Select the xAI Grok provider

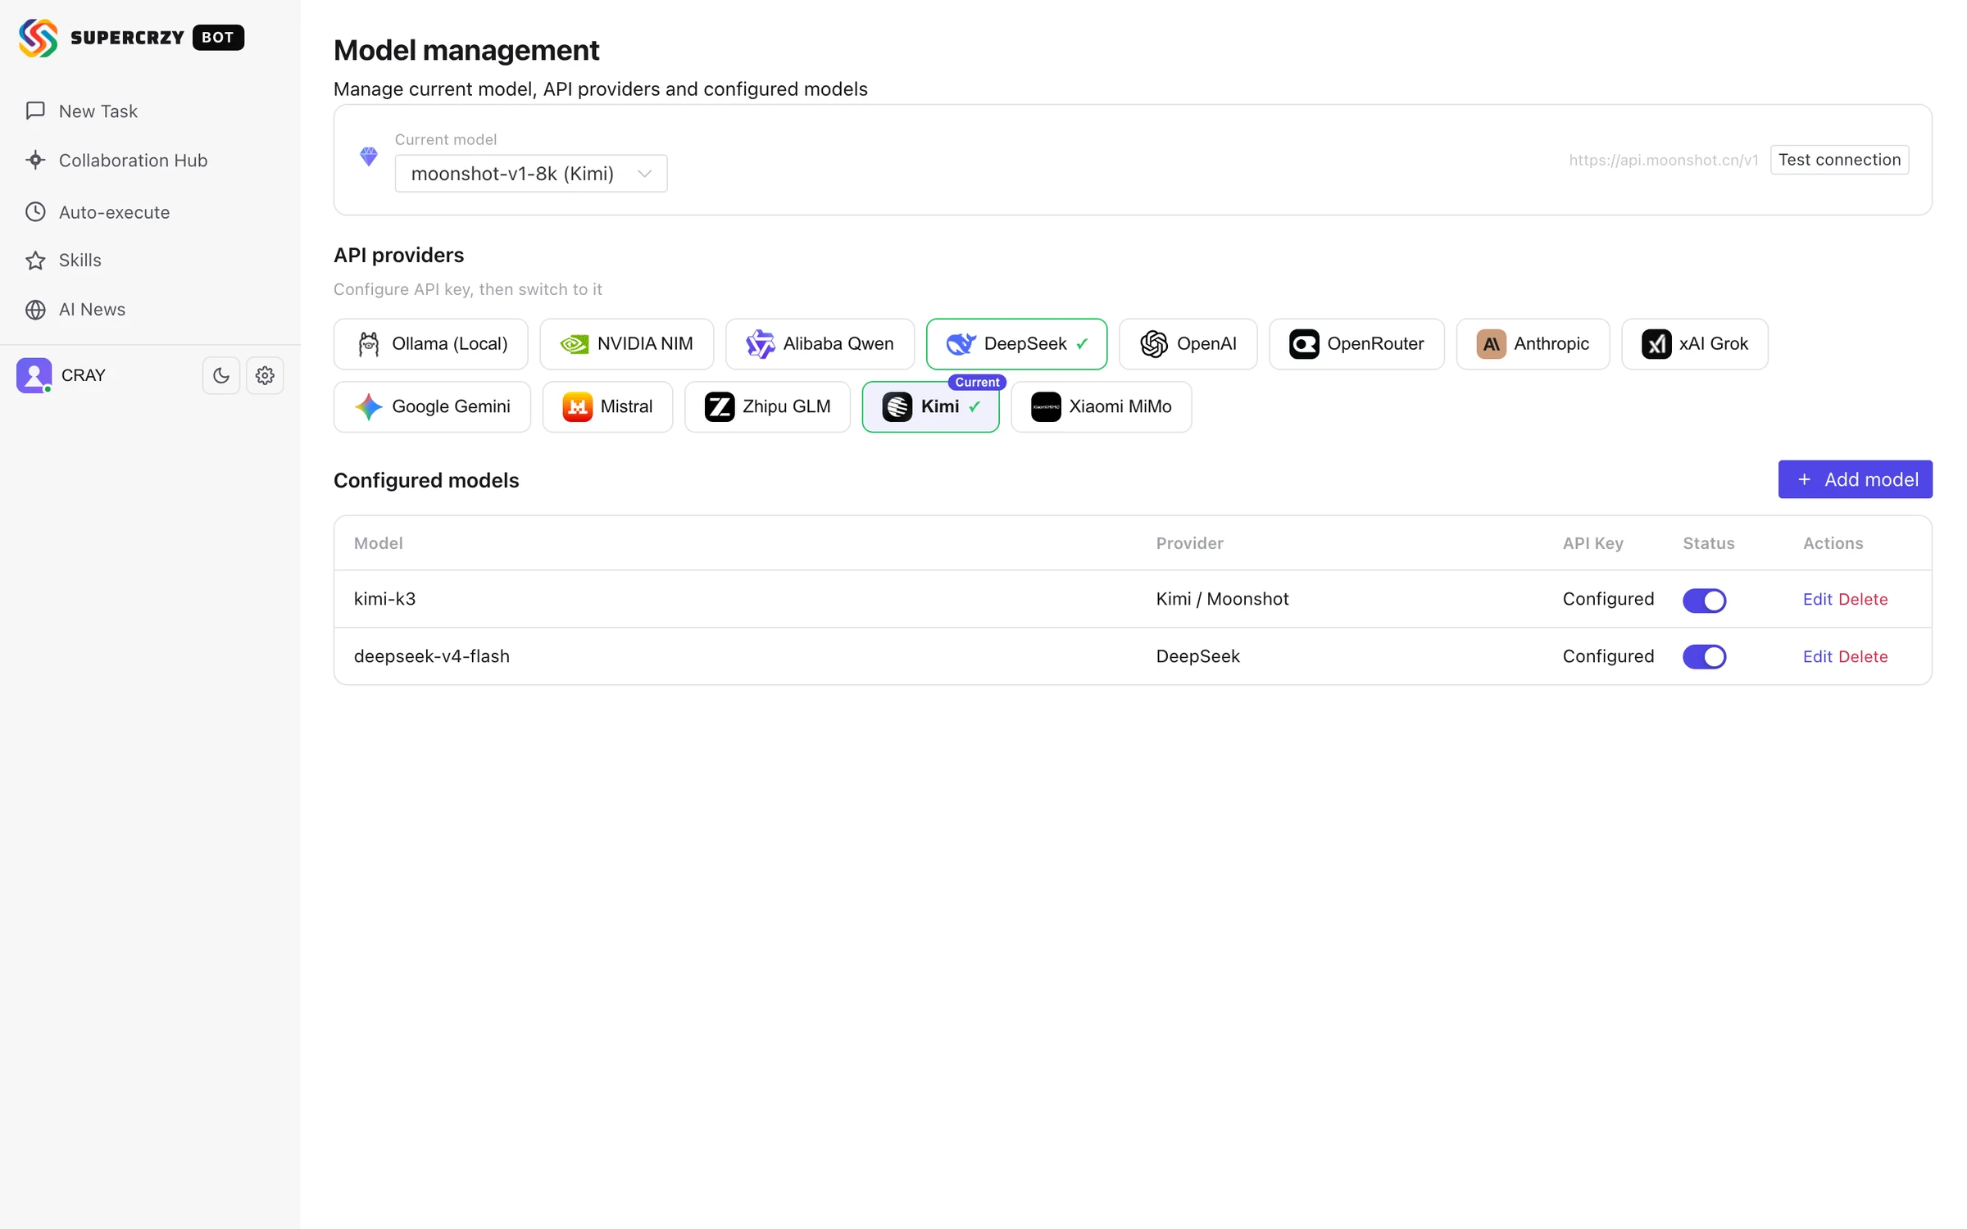click(1695, 344)
